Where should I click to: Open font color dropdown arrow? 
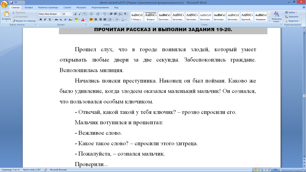(86, 19)
